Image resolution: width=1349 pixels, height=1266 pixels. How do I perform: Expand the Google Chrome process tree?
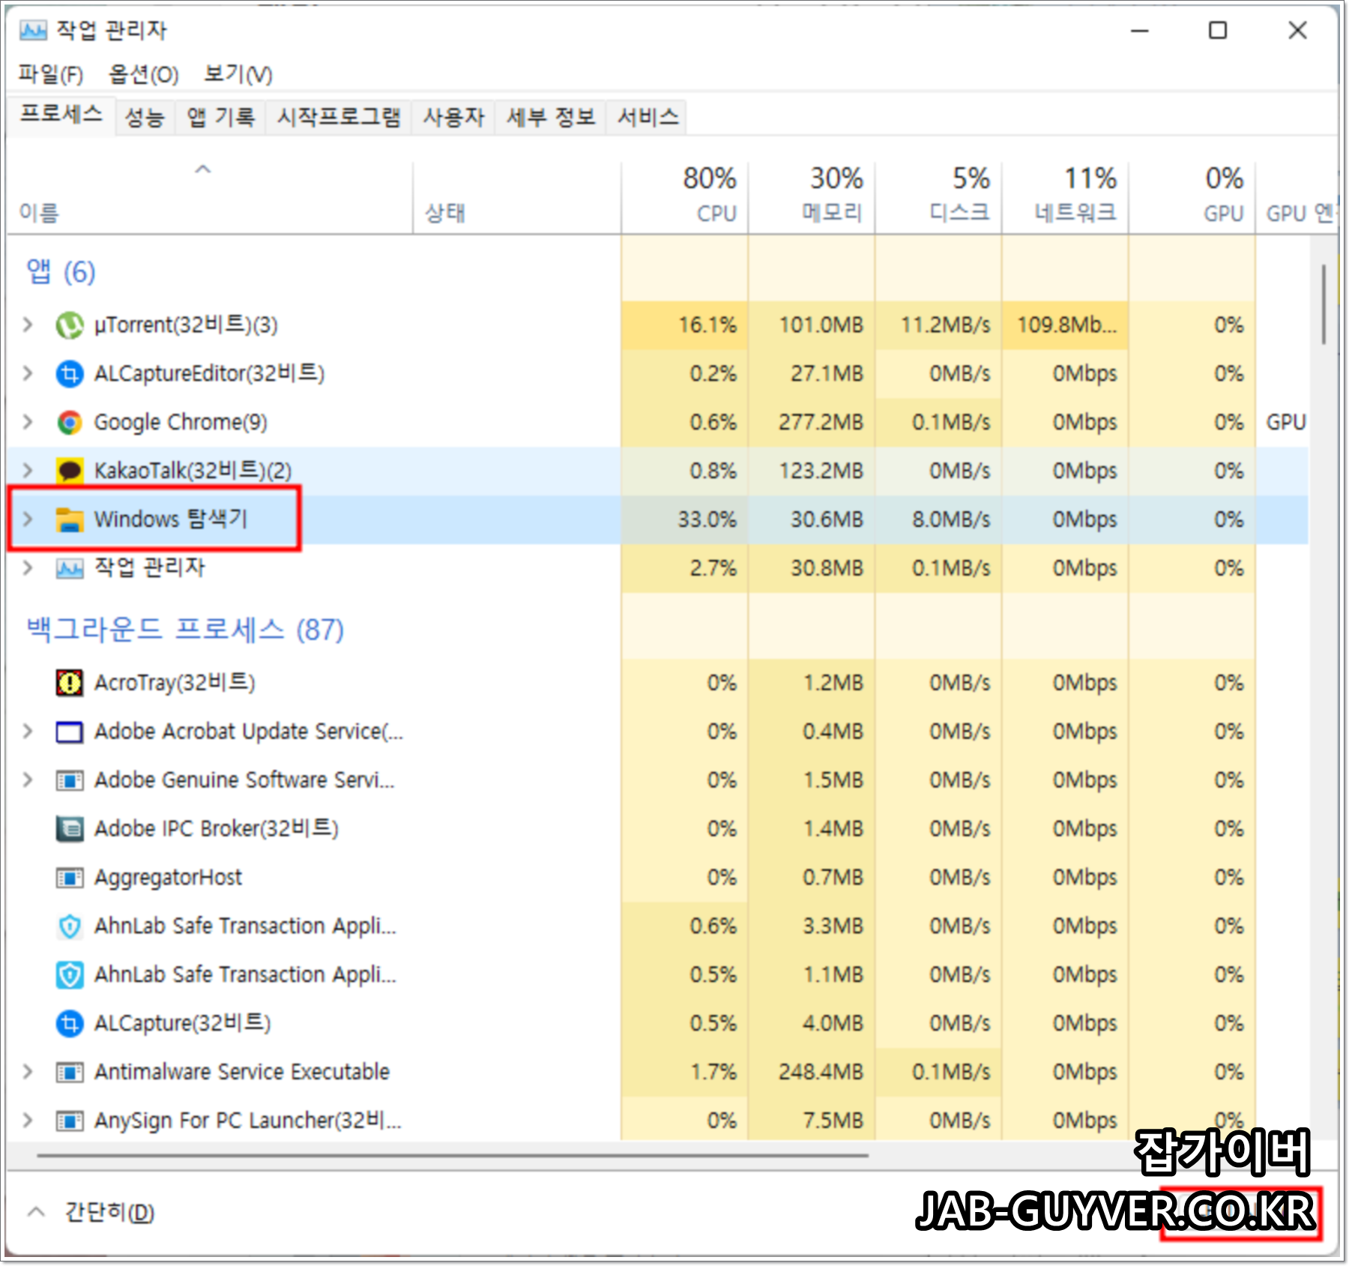click(x=28, y=422)
